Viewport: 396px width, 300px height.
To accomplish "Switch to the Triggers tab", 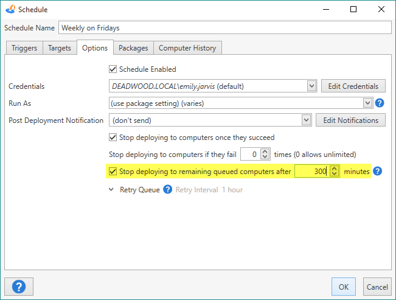I will point(24,47).
